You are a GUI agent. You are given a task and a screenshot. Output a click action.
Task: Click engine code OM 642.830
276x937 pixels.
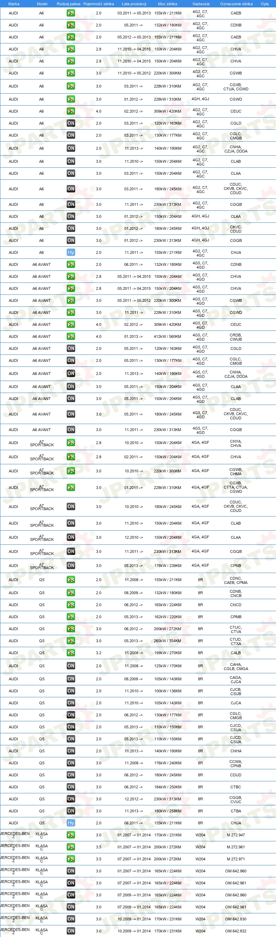(236, 919)
